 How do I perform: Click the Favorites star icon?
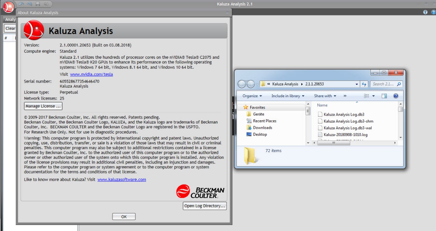coord(246,107)
